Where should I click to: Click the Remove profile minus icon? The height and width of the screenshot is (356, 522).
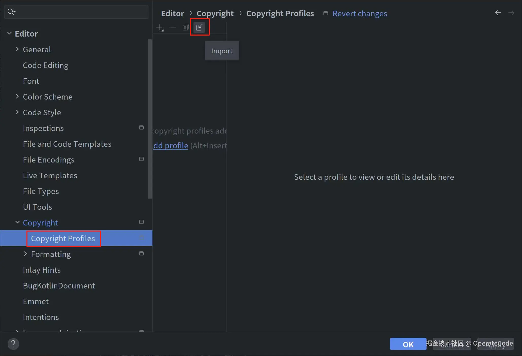tap(172, 27)
